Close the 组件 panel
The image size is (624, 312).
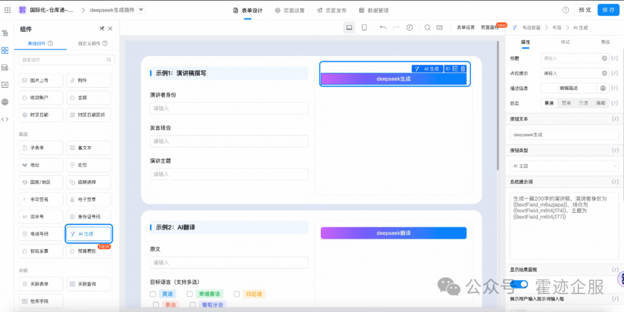tap(110, 29)
